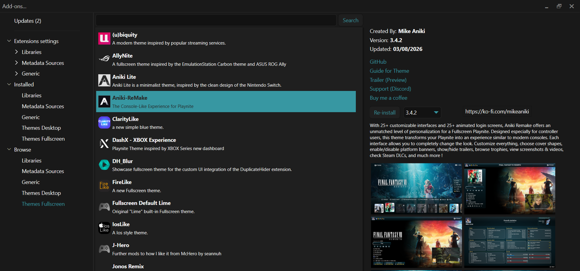Select Generic under Installed
This screenshot has width=580, height=271.
[x=31, y=117]
